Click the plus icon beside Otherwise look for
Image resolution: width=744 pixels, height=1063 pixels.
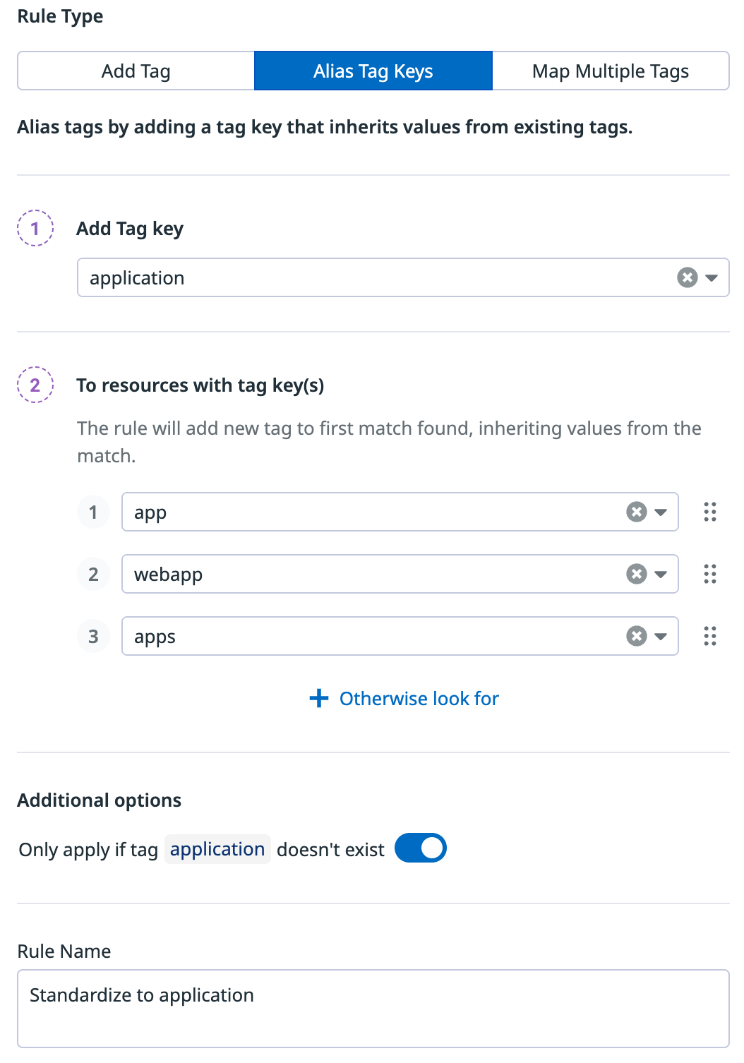(319, 698)
